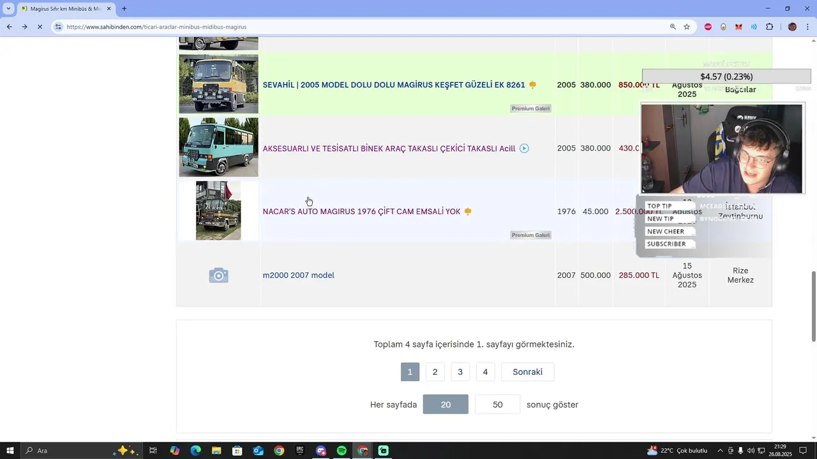Open the m2000 2007 model listing
Viewport: 817px width, 459px height.
(299, 275)
